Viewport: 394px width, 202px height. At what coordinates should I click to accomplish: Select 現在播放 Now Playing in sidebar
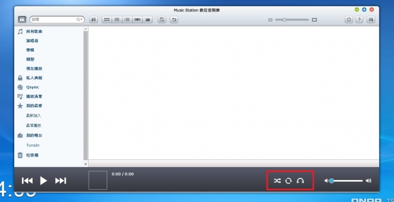tap(34, 68)
